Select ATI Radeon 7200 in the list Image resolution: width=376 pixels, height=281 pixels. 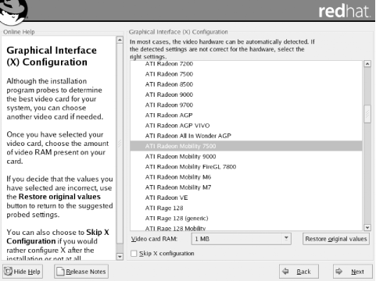(246, 64)
